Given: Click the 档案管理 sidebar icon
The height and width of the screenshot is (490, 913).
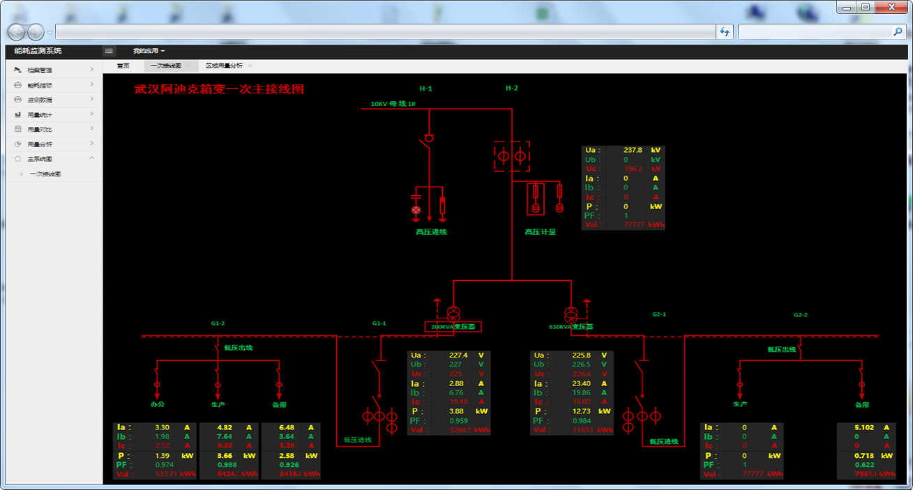Looking at the screenshot, I should pyautogui.click(x=18, y=70).
